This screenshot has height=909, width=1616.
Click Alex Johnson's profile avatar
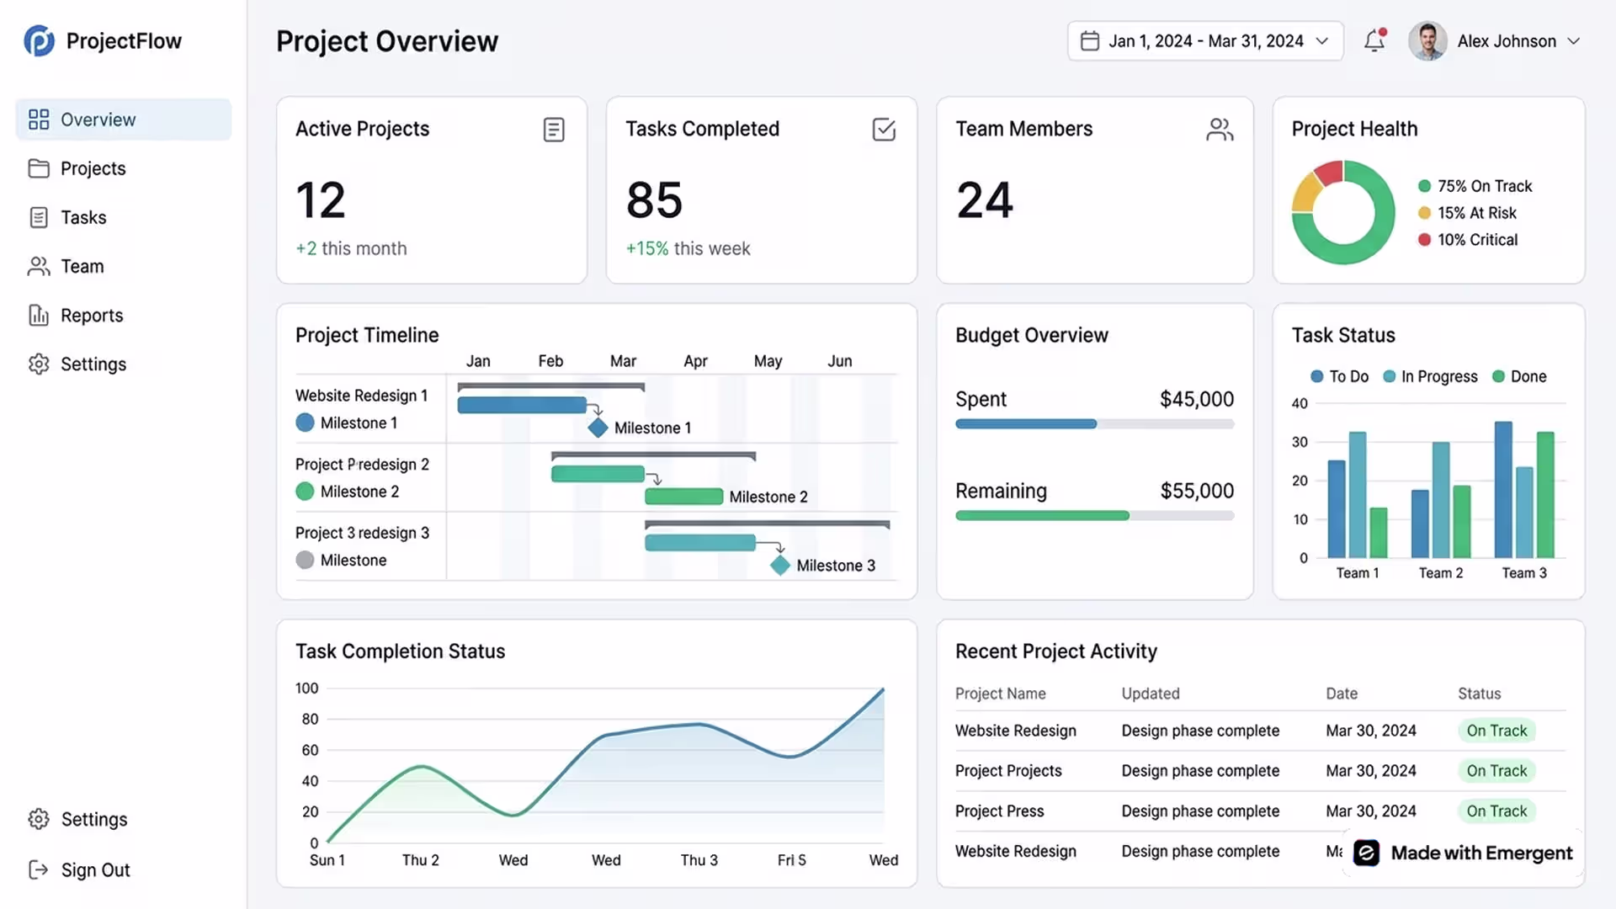click(x=1427, y=40)
